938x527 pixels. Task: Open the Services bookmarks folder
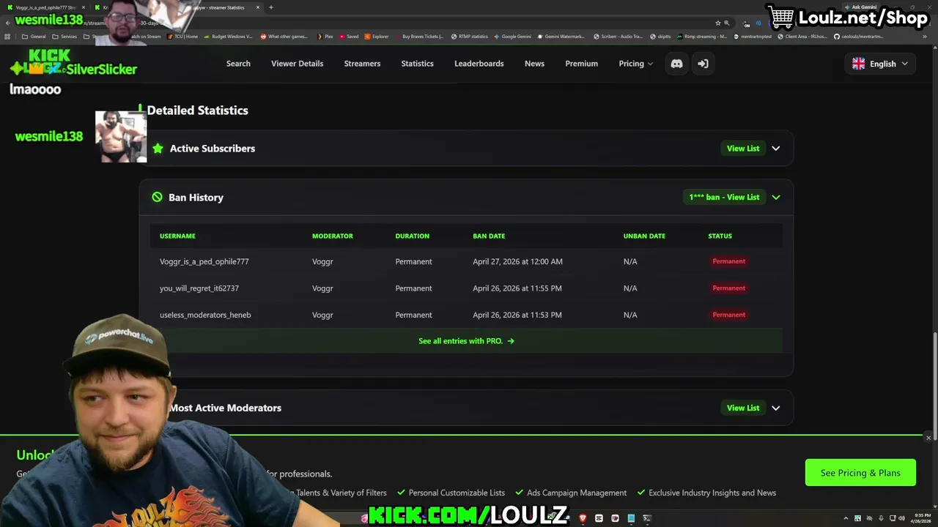coord(64,36)
